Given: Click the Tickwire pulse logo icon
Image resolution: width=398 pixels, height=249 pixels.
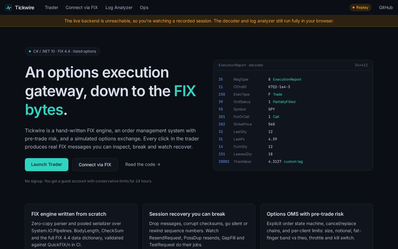Looking at the screenshot, I should pos(9,7).
